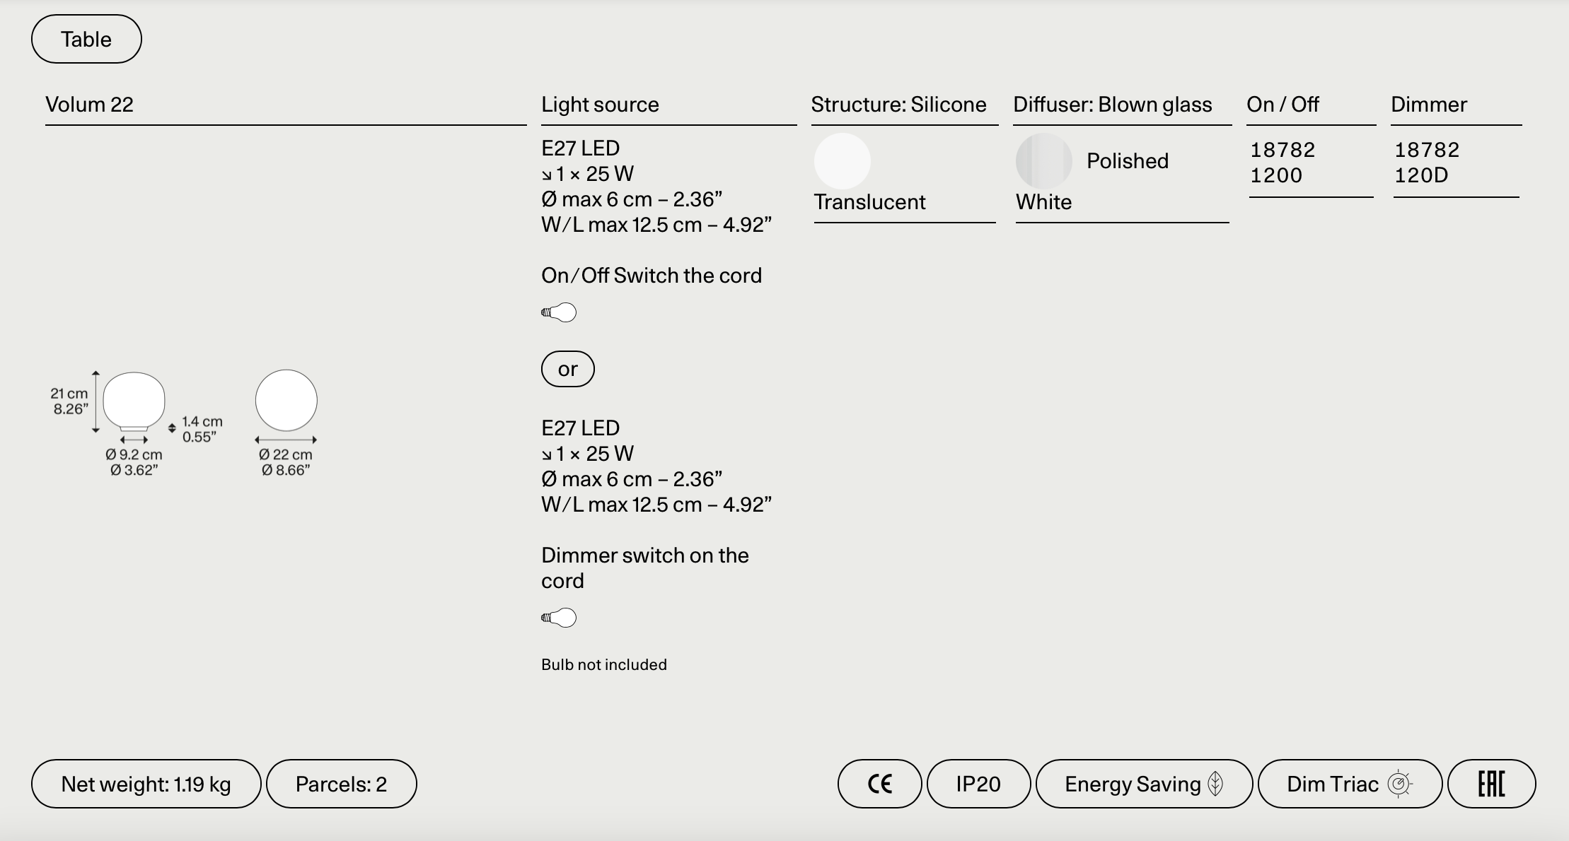Image resolution: width=1569 pixels, height=841 pixels.
Task: Click the IP20 rating badge
Action: point(978,784)
